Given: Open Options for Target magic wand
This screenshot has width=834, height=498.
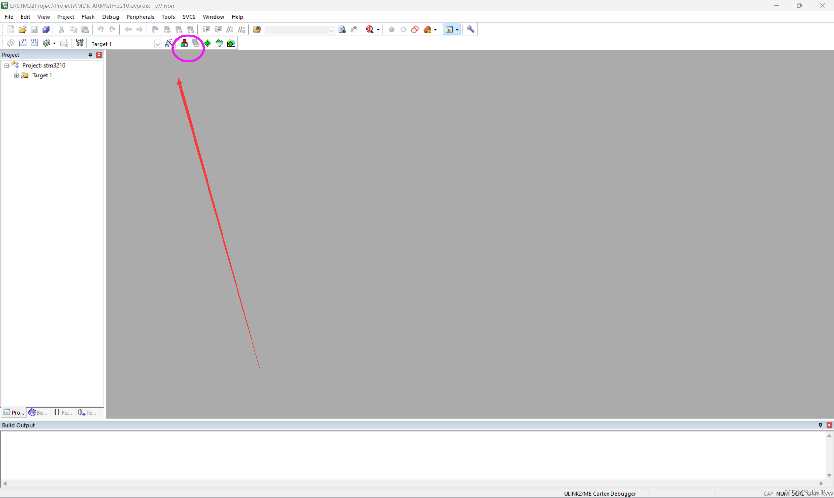Looking at the screenshot, I should [x=169, y=43].
